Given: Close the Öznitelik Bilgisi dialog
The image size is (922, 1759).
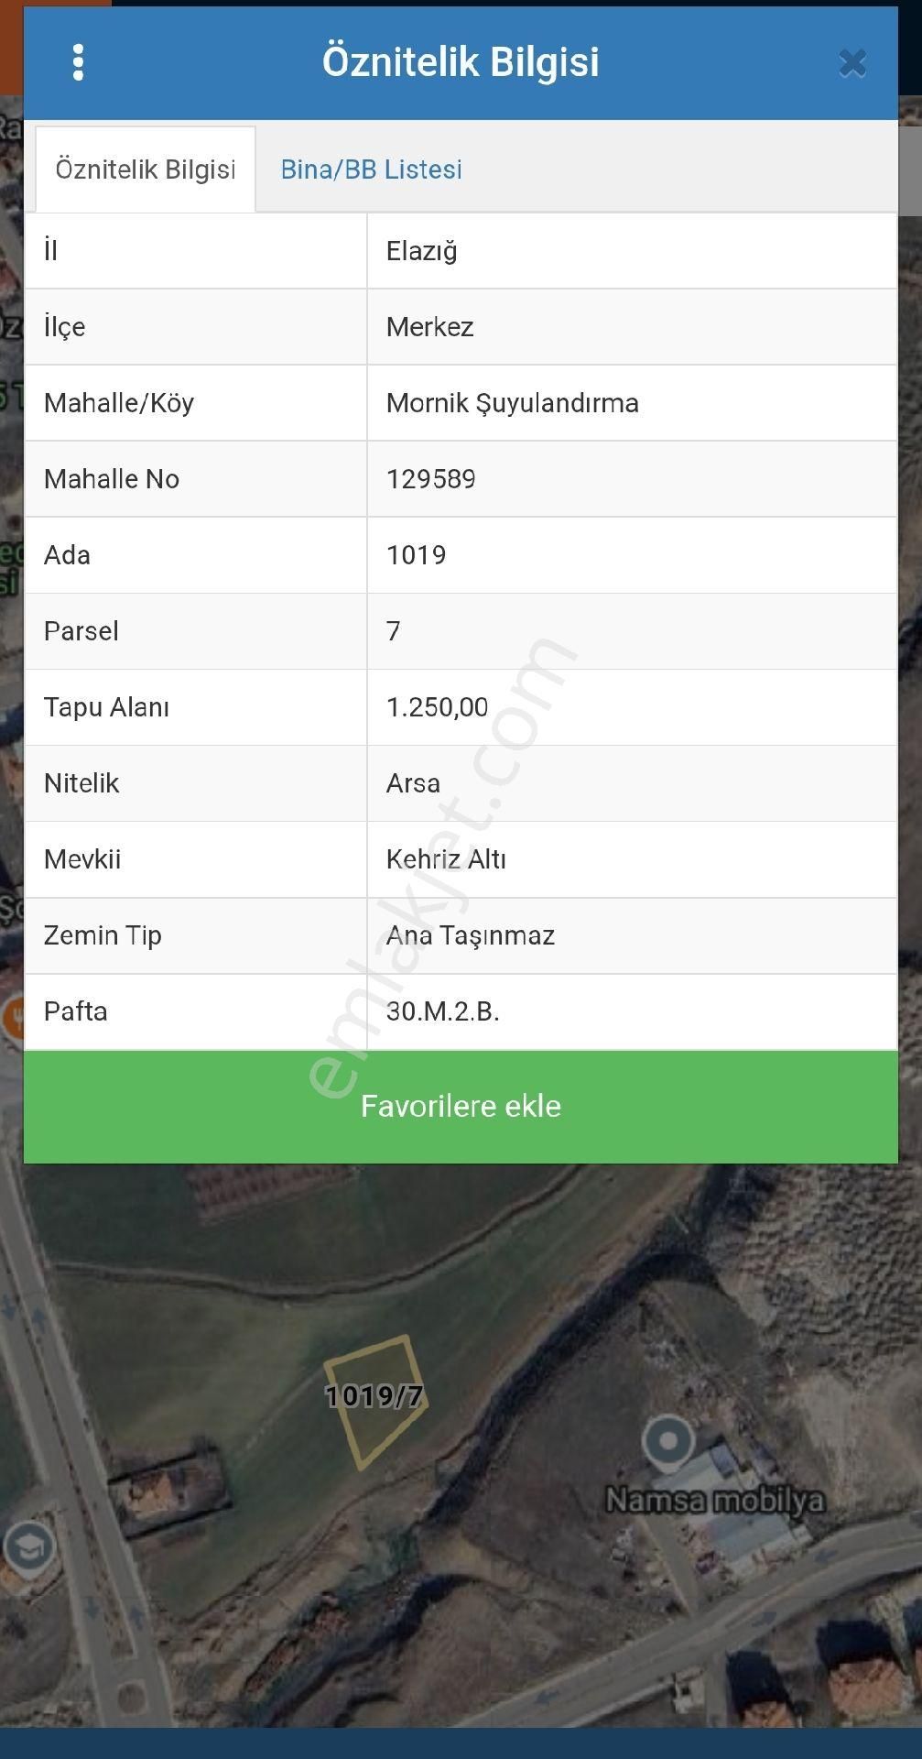Looking at the screenshot, I should click(x=851, y=63).
